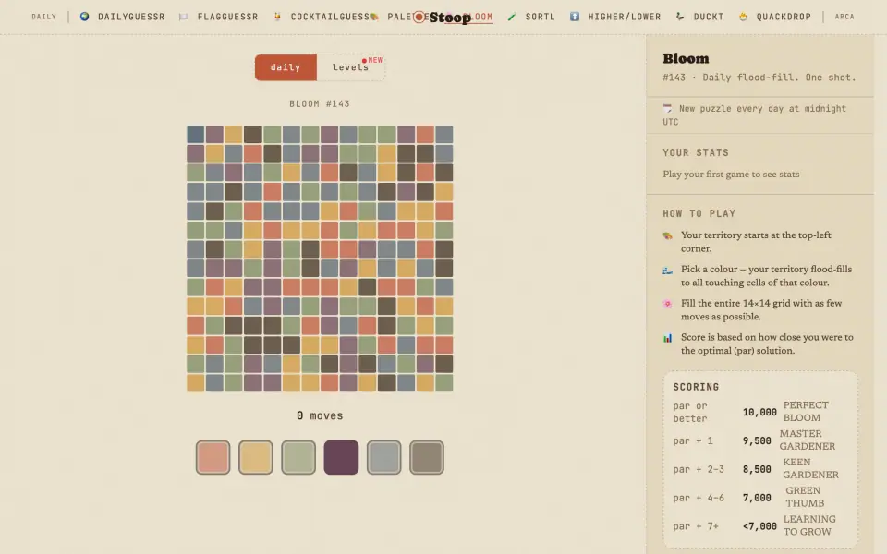Click the flower icon beside Fill the grid

(667, 304)
